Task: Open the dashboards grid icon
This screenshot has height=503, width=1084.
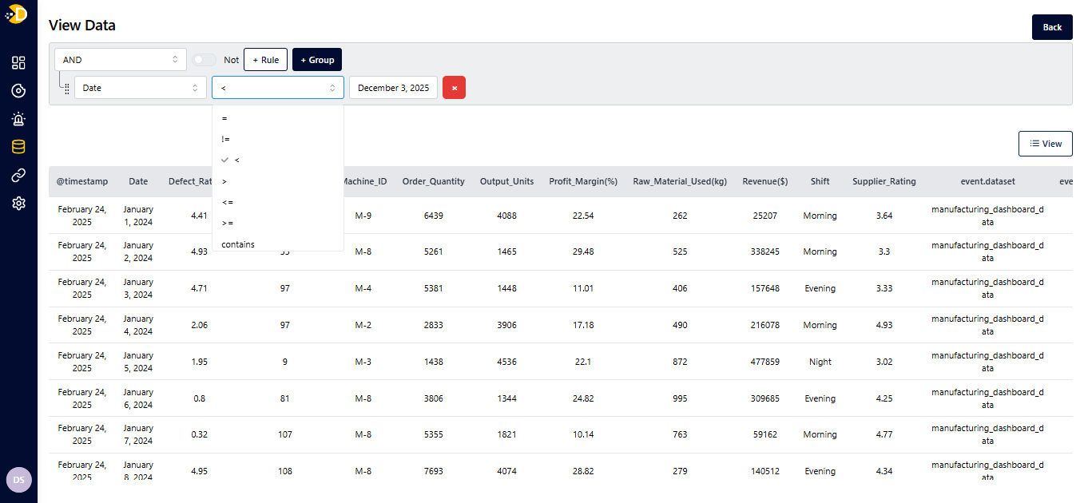Action: coord(18,63)
